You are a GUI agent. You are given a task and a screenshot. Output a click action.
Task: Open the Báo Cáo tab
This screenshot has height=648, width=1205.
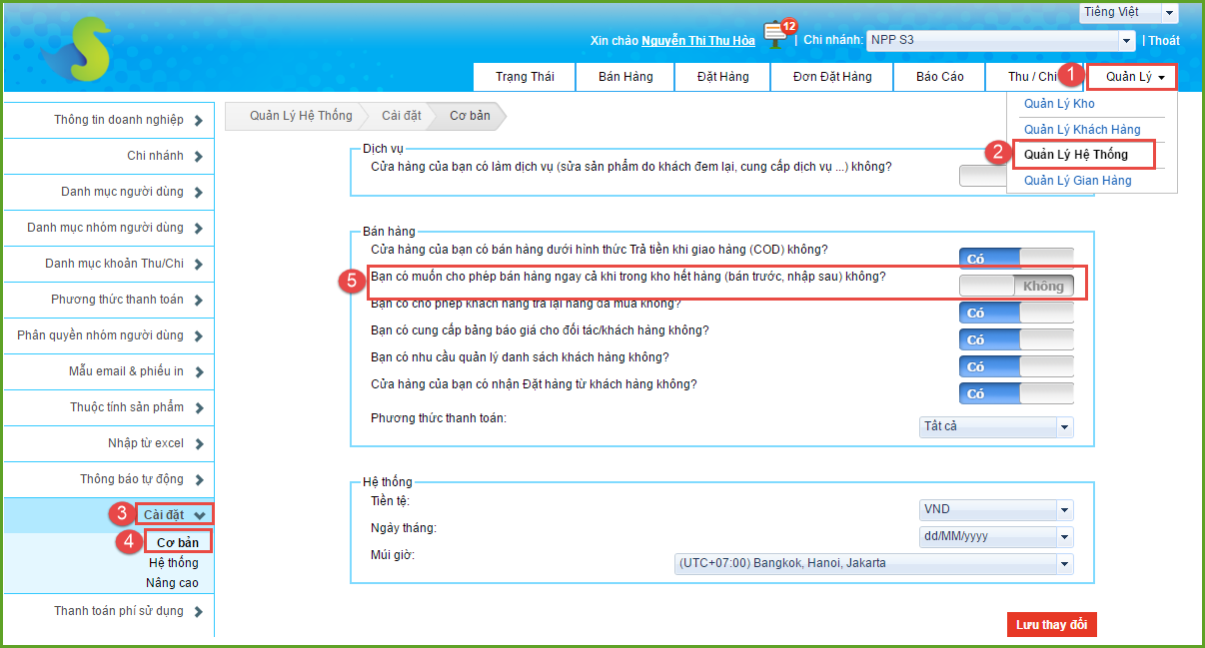[x=939, y=77]
